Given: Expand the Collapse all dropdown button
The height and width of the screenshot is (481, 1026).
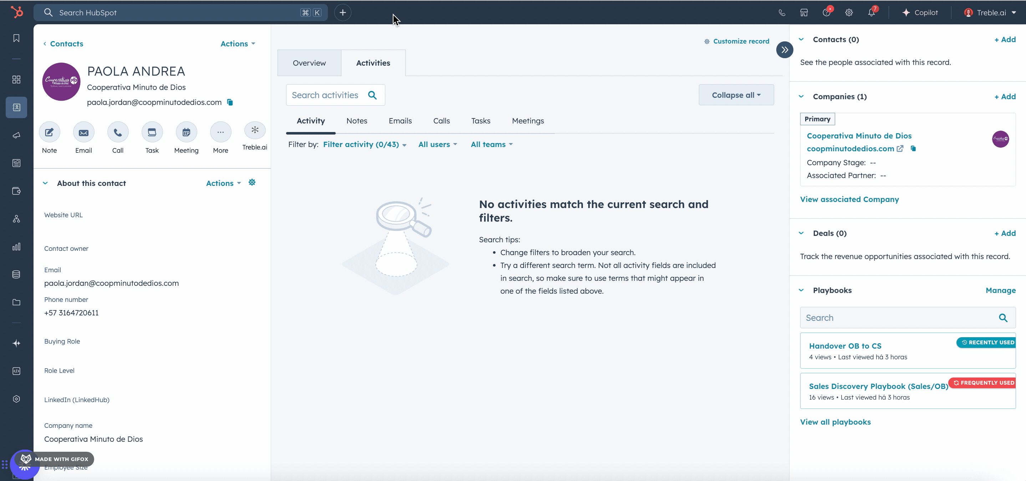Looking at the screenshot, I should 736,95.
